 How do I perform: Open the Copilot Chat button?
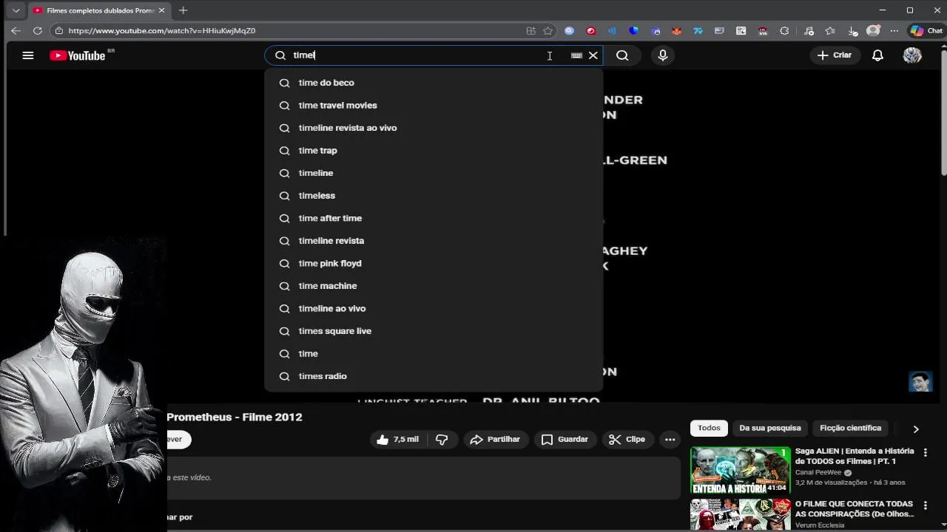click(926, 31)
